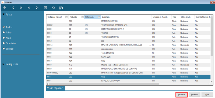Open the chart report toolbar icon

click(45, 8)
